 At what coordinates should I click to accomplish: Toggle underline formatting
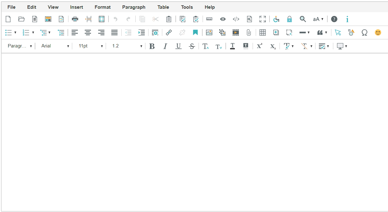click(179, 46)
